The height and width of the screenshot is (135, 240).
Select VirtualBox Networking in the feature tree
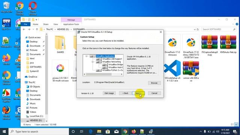111,61
